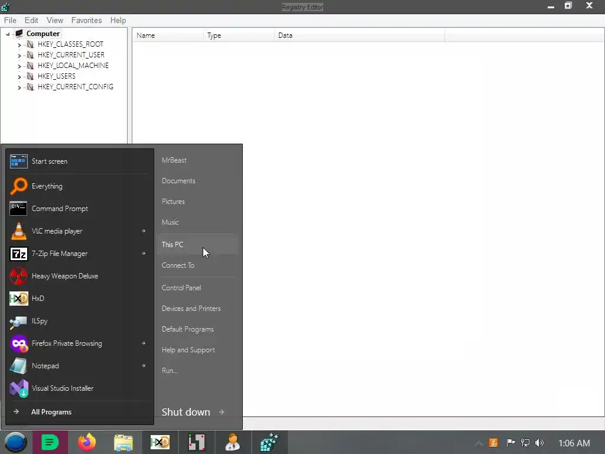Open Visual Studio Installer icon
The width and height of the screenshot is (605, 454).
click(18, 388)
